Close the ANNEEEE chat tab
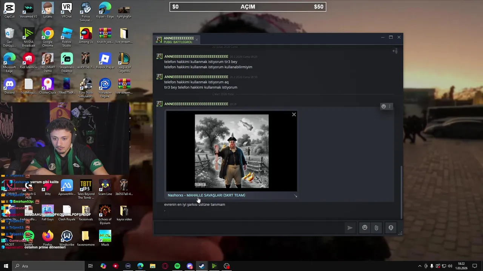The width and height of the screenshot is (483, 271). [x=197, y=39]
